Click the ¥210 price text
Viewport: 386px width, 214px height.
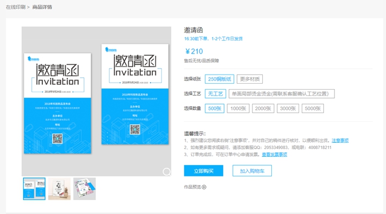pos(194,51)
